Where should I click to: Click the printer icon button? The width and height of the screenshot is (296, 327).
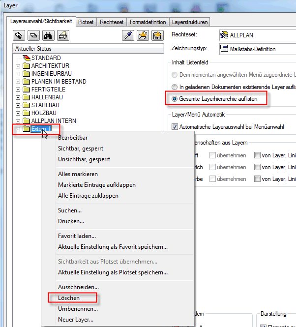[x=63, y=35]
